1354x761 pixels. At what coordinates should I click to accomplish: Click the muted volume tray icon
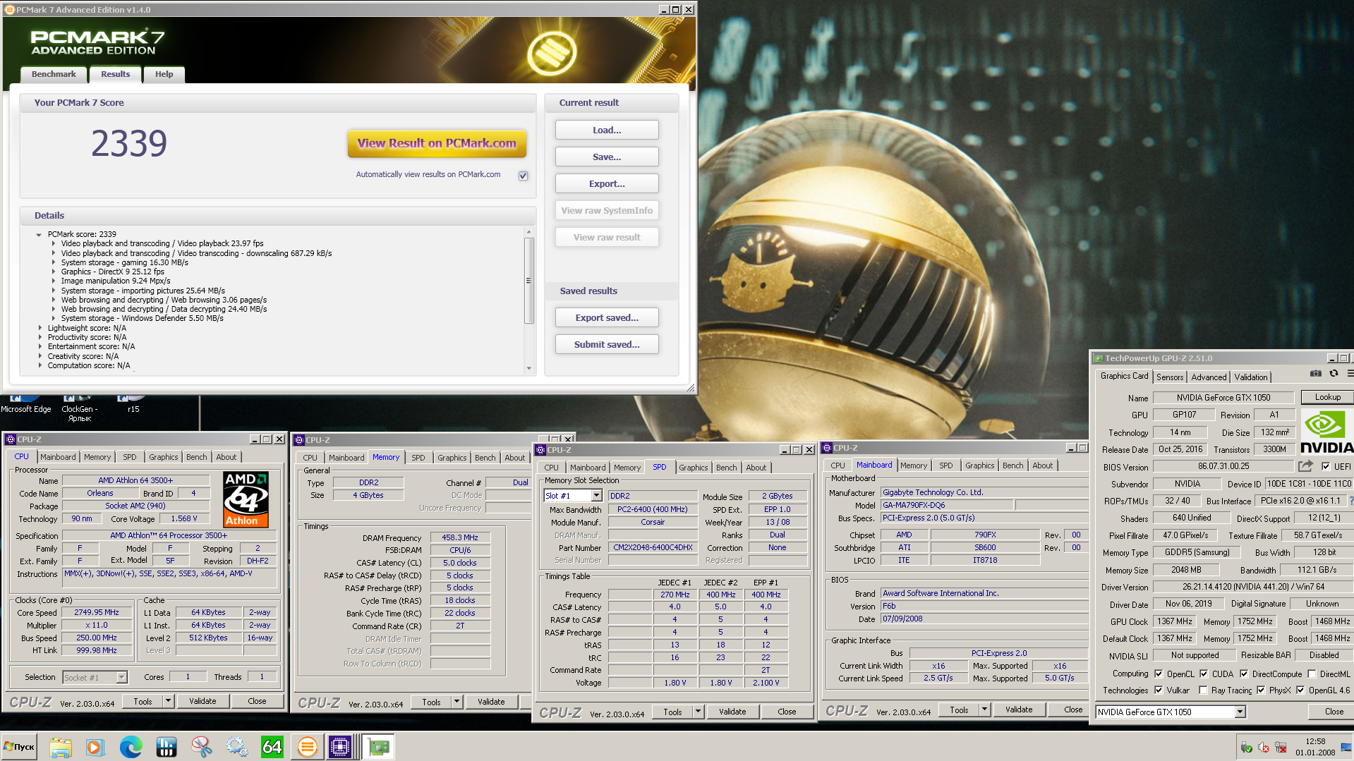tap(1264, 748)
